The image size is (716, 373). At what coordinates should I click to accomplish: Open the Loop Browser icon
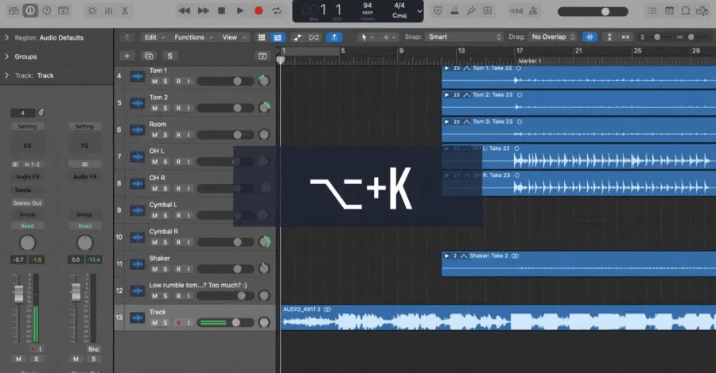click(x=686, y=10)
